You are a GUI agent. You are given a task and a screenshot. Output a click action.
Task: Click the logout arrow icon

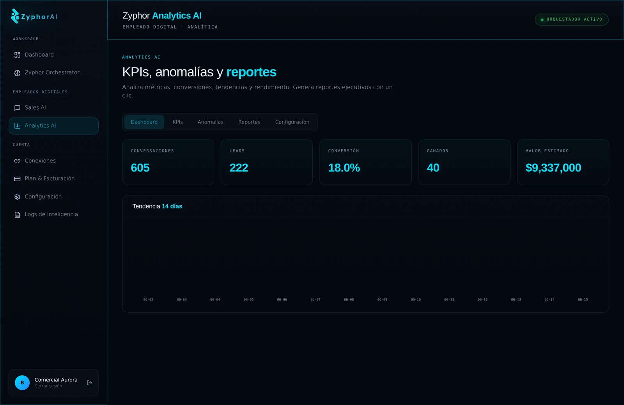pyautogui.click(x=89, y=383)
